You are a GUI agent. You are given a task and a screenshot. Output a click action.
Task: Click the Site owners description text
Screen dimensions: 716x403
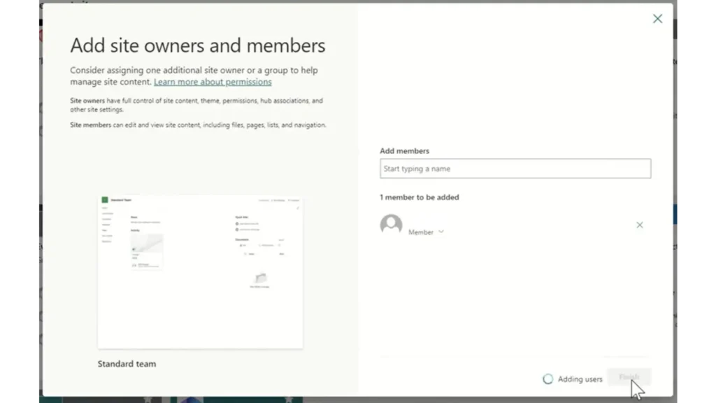pos(196,105)
